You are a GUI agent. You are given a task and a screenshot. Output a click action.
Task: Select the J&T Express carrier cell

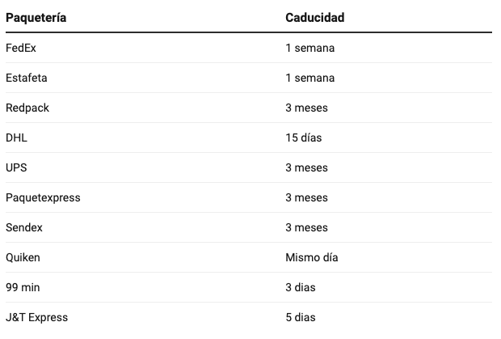[36, 317]
